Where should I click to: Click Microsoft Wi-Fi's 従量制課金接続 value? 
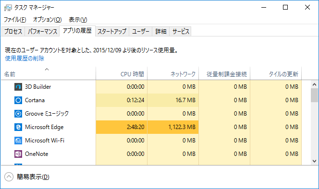point(240,141)
